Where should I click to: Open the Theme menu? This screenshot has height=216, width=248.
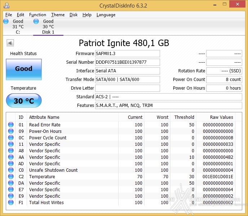click(58, 15)
